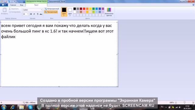This screenshot has height=110, width=195.
Task: Toggle underline Ч formatting
Action: coord(37,14)
